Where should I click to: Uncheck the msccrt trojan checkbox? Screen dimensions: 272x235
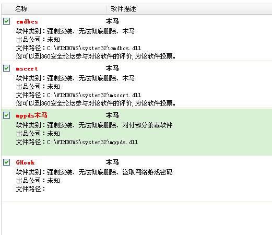click(x=6, y=68)
